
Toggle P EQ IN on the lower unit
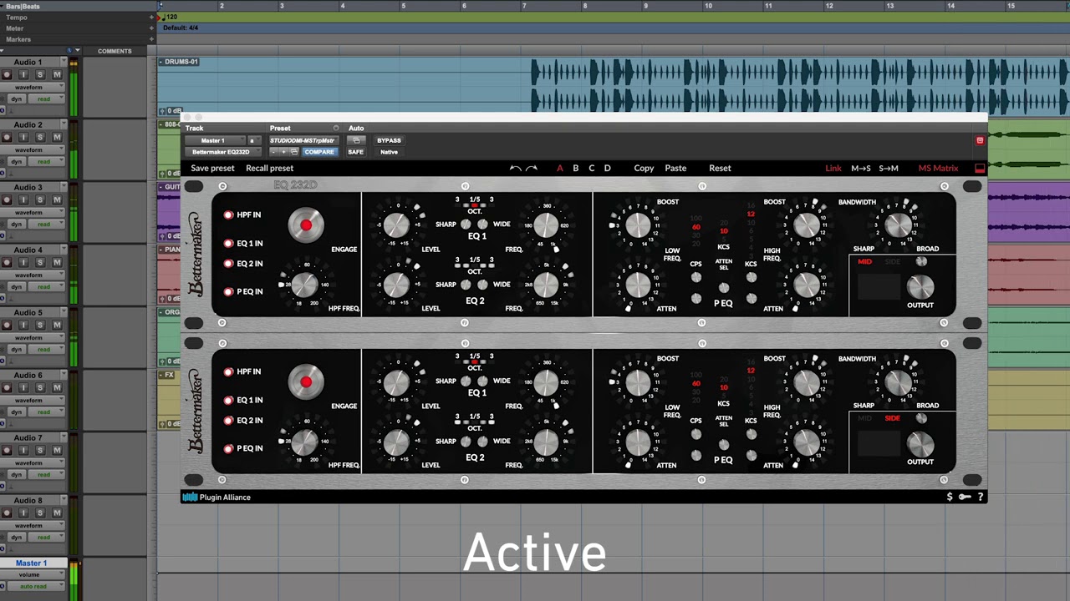(228, 449)
